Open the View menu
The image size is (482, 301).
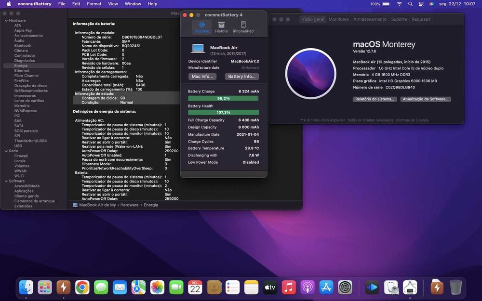tap(113, 4)
